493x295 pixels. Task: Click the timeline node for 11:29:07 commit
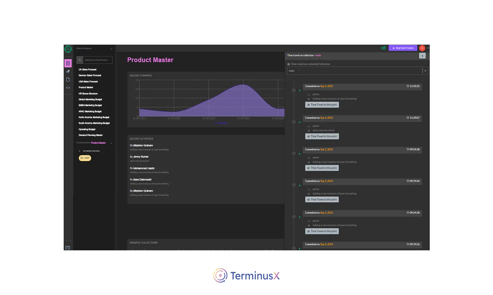[294, 121]
